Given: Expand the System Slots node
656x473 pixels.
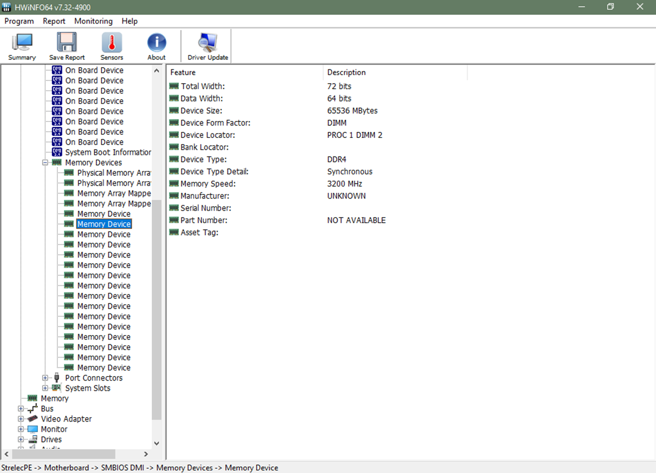Looking at the screenshot, I should click(45, 388).
